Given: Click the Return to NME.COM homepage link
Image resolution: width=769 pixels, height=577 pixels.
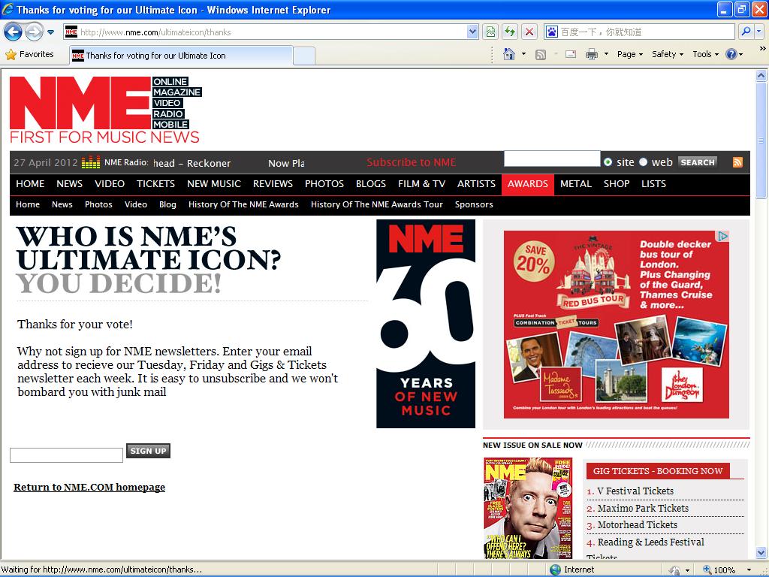Looking at the screenshot, I should (x=89, y=487).
